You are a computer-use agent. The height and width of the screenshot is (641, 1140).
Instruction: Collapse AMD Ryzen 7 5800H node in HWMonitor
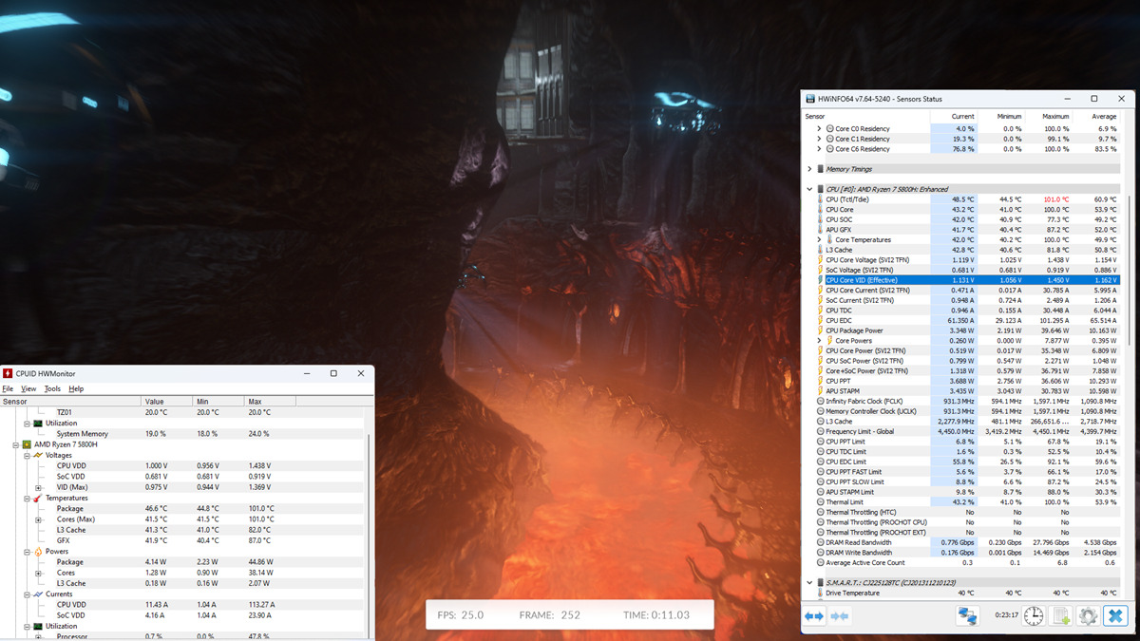pyautogui.click(x=15, y=444)
